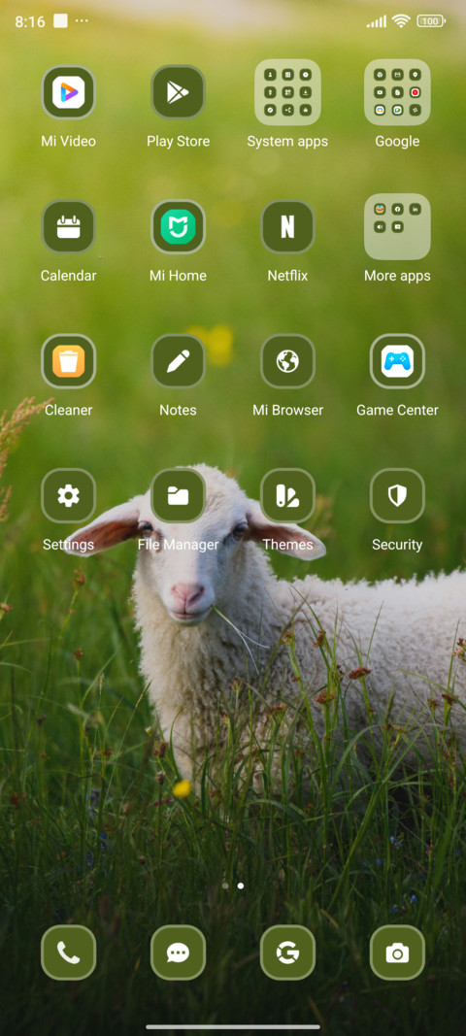The image size is (466, 1036).
Task: Open the Mi Video app
Action: pyautogui.click(x=69, y=92)
